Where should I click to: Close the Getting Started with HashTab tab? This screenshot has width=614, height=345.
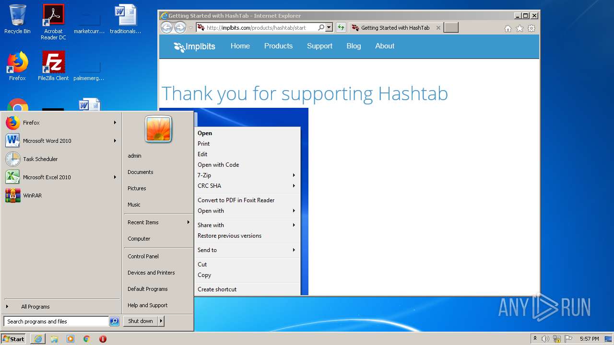pyautogui.click(x=438, y=28)
